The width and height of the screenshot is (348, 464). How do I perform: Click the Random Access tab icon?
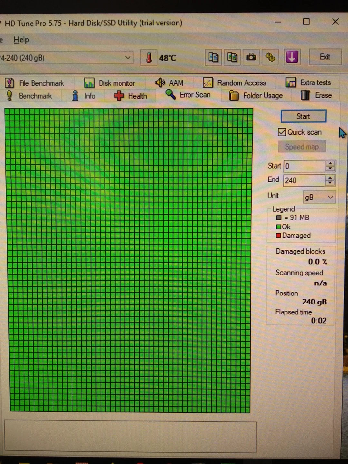(208, 83)
